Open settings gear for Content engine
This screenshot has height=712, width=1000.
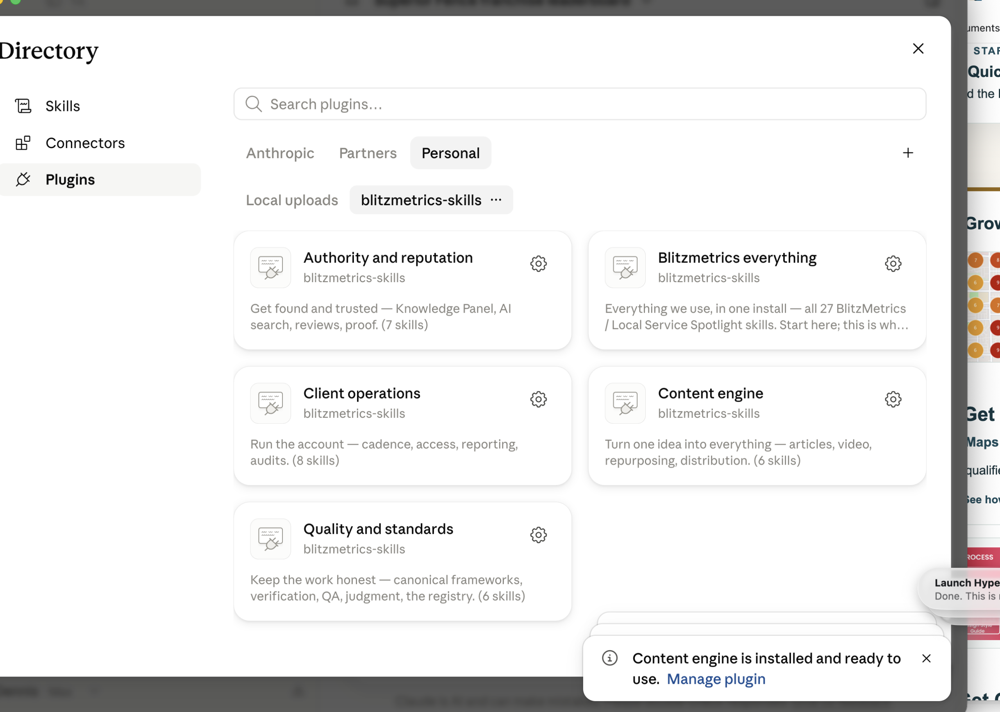coord(893,399)
